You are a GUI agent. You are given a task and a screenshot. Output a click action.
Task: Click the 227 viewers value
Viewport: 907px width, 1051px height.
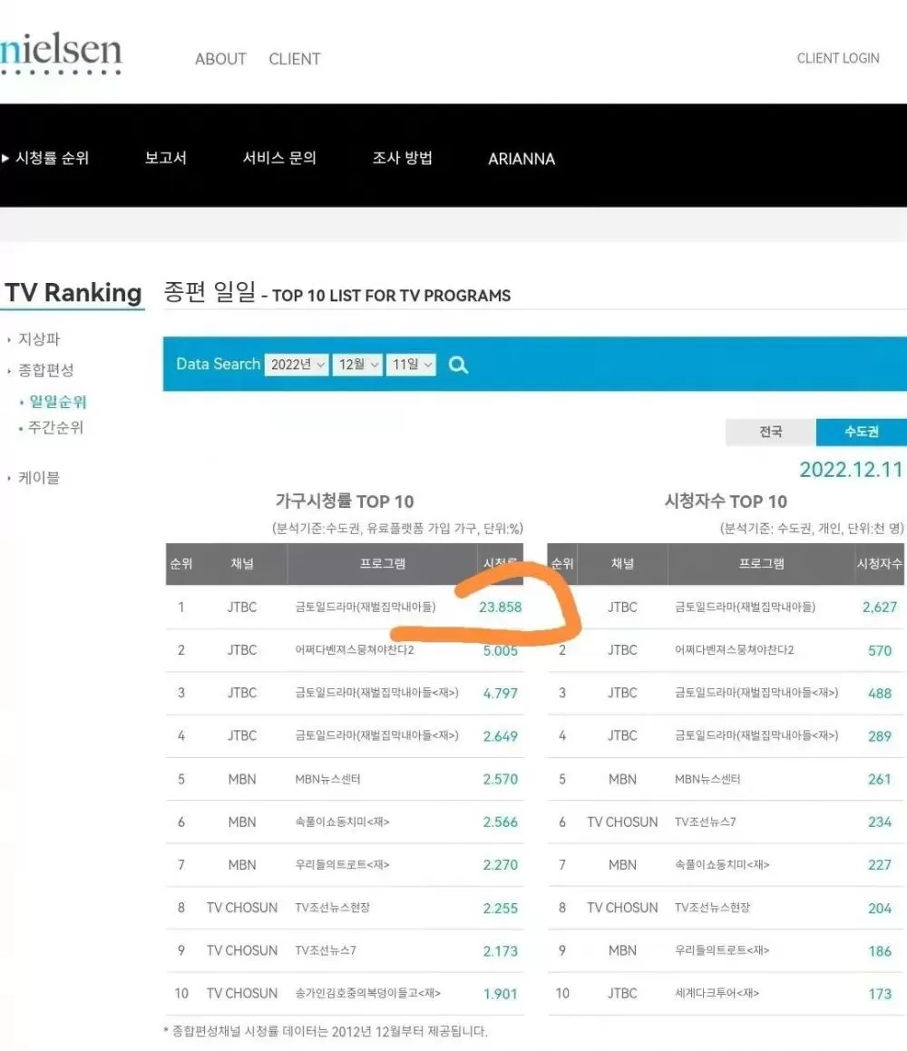tap(880, 865)
